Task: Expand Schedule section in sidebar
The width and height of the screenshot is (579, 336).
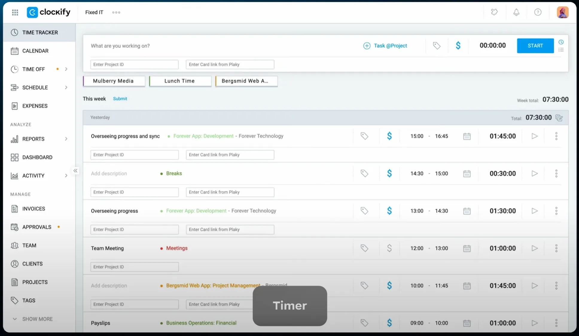Action: point(66,88)
